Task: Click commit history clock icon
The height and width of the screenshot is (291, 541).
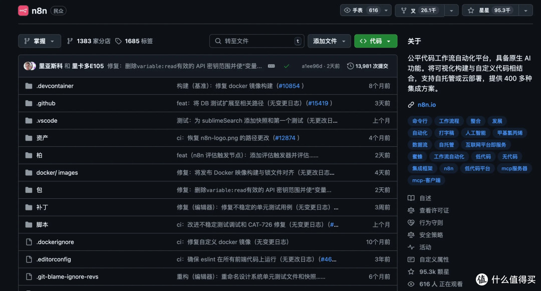Action: [x=350, y=66]
